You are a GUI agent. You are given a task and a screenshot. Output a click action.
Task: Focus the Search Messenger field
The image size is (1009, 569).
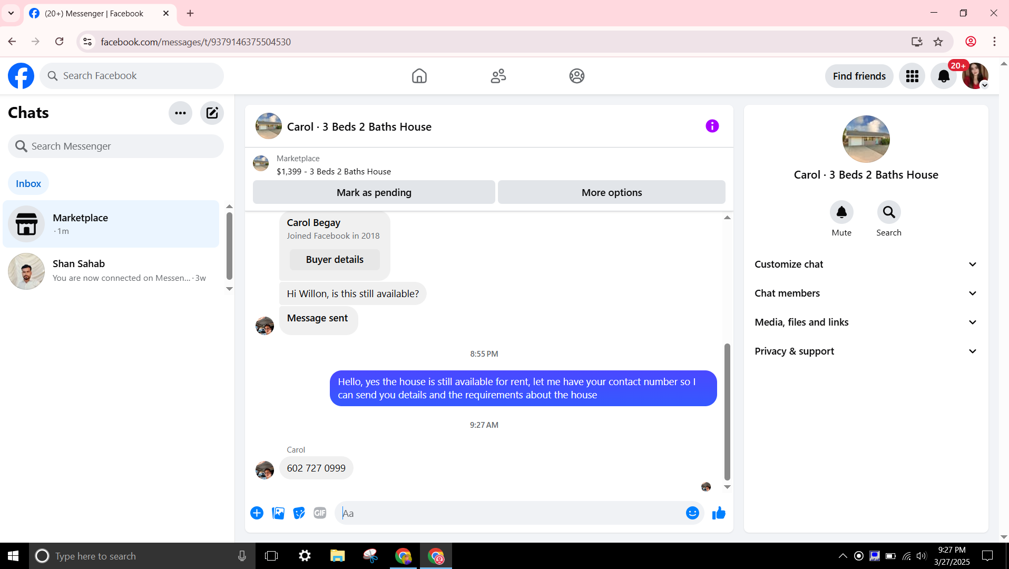coord(116,146)
